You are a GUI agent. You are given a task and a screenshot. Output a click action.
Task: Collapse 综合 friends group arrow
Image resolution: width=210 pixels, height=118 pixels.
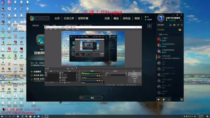[x=158, y=35]
